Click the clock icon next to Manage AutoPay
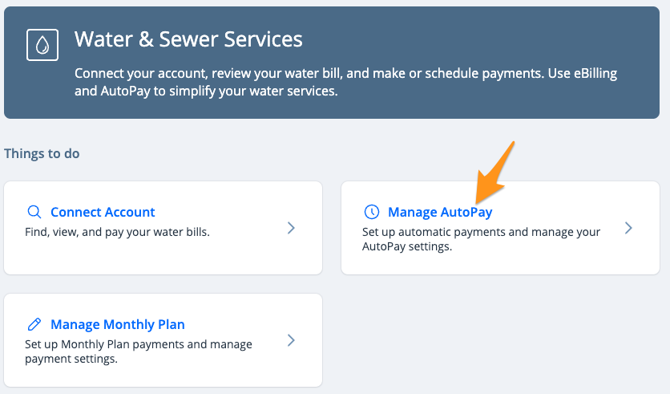Viewport: 670px width, 394px height. click(371, 212)
